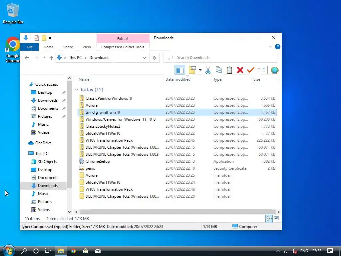Viewport: 341px width, 256px height.
Task: Click the taskbar Search magnifier icon
Action: pos(24,251)
